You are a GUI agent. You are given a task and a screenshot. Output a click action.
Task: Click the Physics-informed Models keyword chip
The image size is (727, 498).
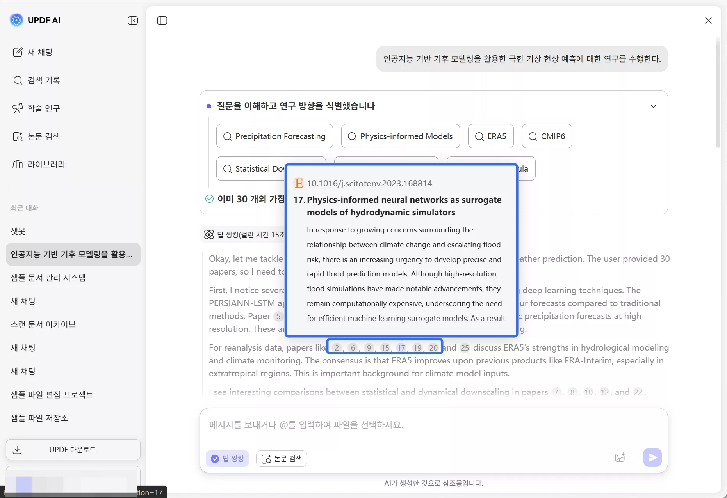[x=401, y=136]
